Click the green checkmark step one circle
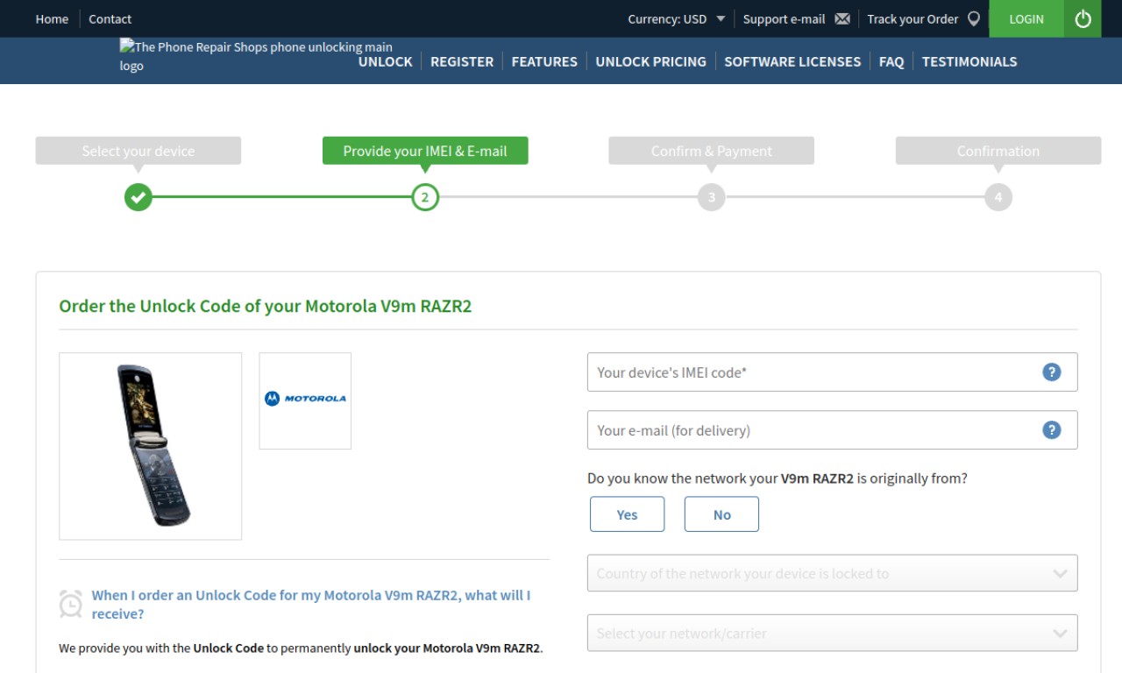The width and height of the screenshot is (1122, 673). tap(138, 197)
